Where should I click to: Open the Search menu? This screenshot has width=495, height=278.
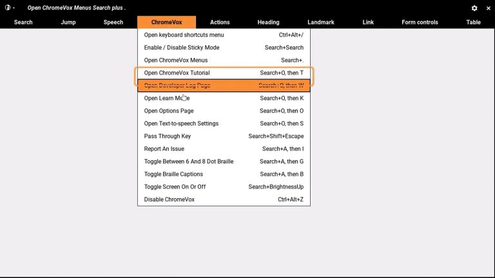[x=23, y=23]
